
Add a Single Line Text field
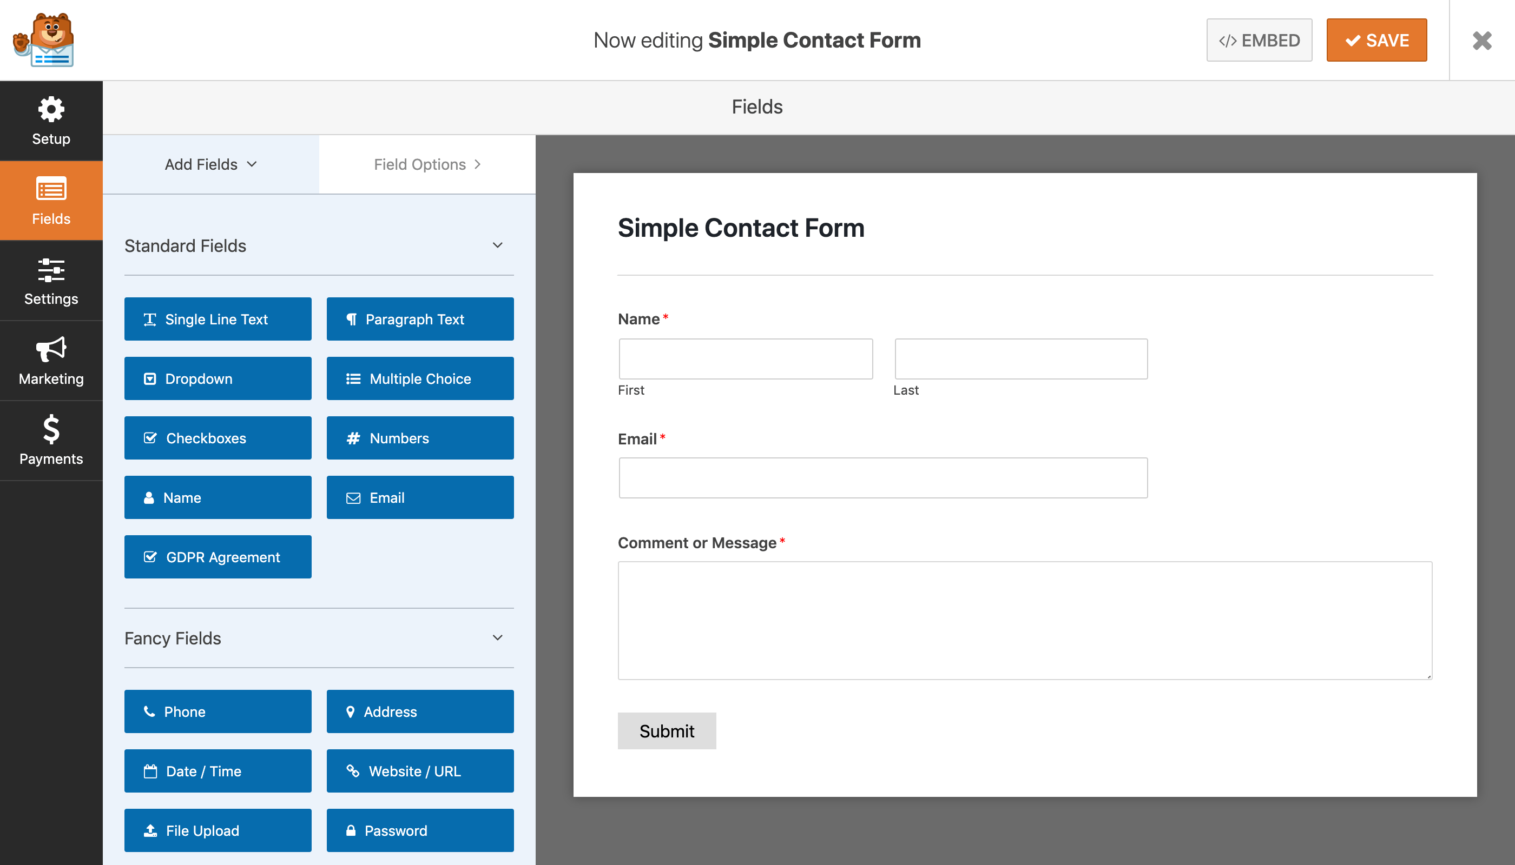coord(218,319)
